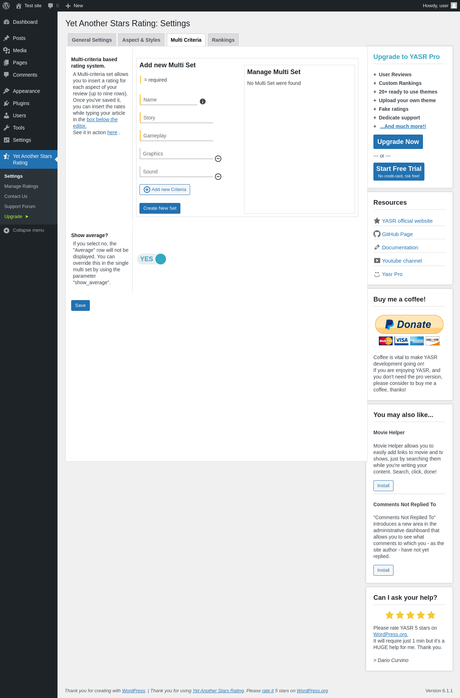Open Manage Ratings submenu item

[21, 186]
